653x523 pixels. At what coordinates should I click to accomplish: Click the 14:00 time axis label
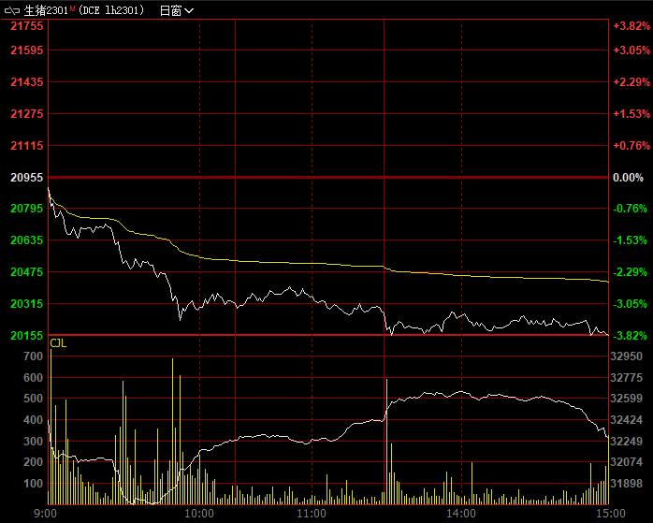461,514
